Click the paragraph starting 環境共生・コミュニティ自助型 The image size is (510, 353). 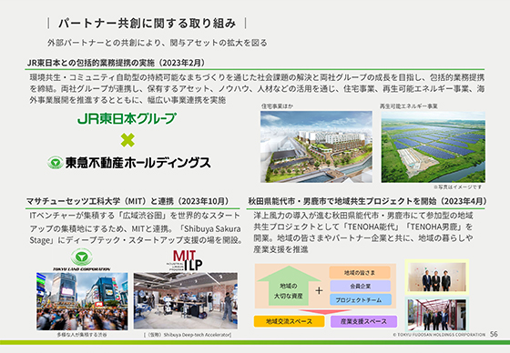(257, 89)
